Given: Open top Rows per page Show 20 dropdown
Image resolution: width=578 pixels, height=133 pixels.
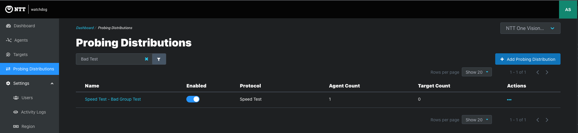Looking at the screenshot, I should (x=477, y=72).
